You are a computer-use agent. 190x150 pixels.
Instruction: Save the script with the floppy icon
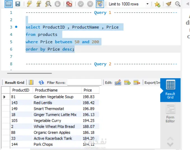click(18, 4)
